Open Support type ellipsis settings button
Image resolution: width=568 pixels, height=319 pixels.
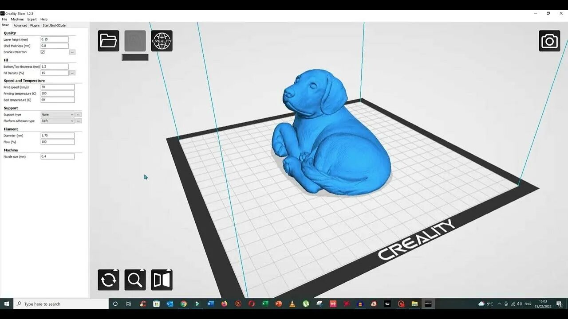pyautogui.click(x=79, y=115)
